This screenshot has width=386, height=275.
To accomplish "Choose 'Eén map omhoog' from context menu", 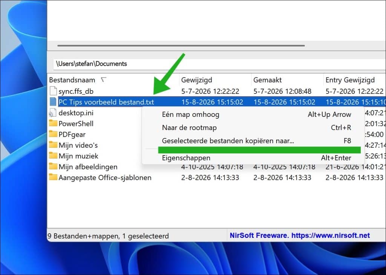I will (x=253, y=114).
